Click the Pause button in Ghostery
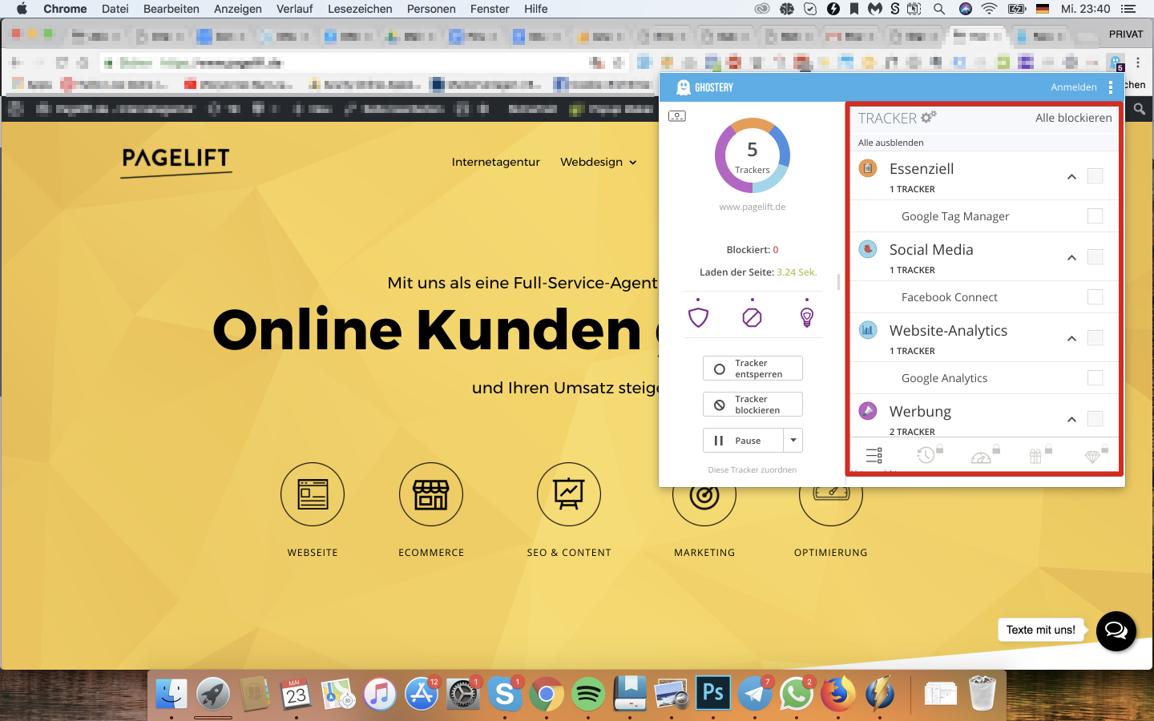This screenshot has height=721, width=1154. click(744, 440)
